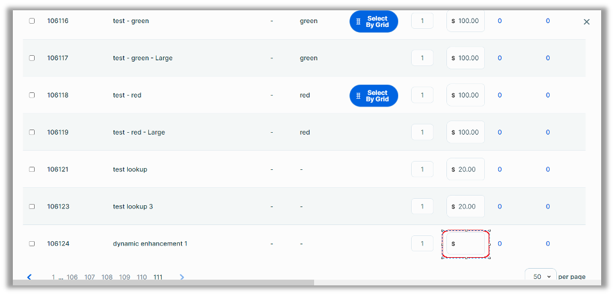Go to first page 1
This screenshot has height=295, width=614.
[54, 278]
